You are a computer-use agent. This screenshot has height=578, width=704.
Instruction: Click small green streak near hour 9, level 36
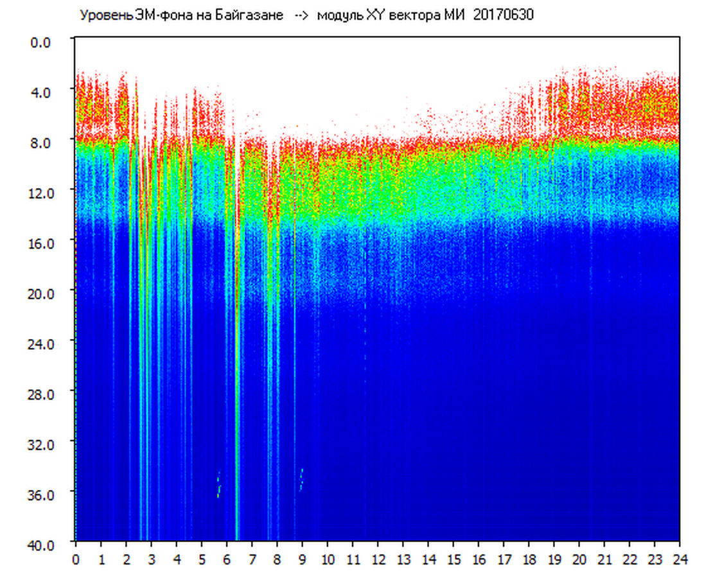click(301, 478)
